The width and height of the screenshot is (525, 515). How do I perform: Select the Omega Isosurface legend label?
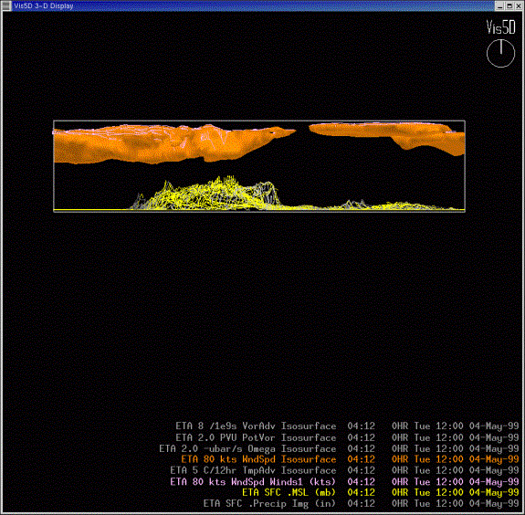tap(247, 448)
